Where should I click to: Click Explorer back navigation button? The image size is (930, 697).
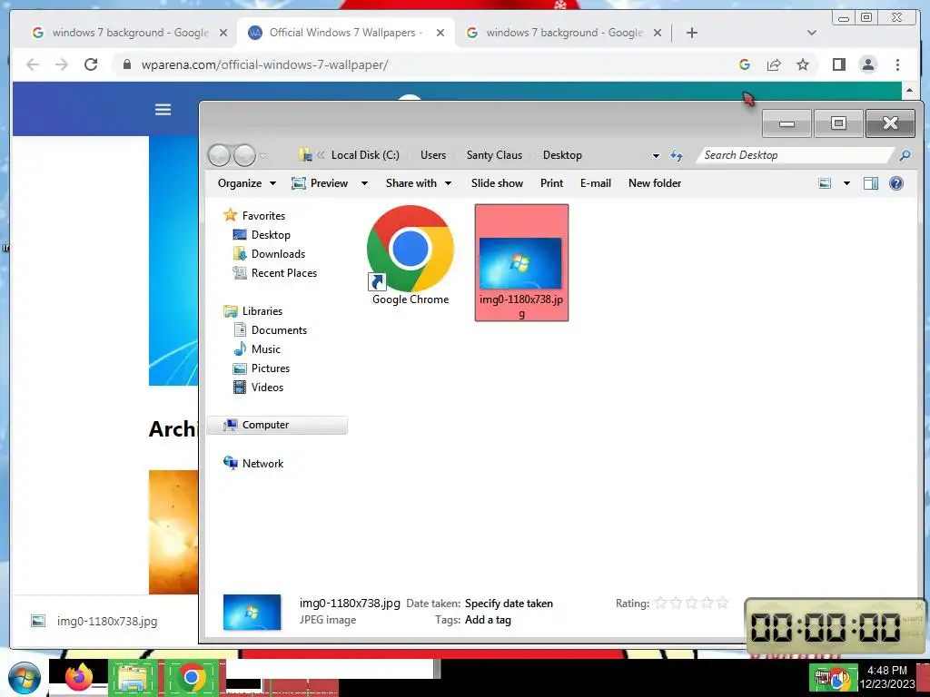(219, 155)
